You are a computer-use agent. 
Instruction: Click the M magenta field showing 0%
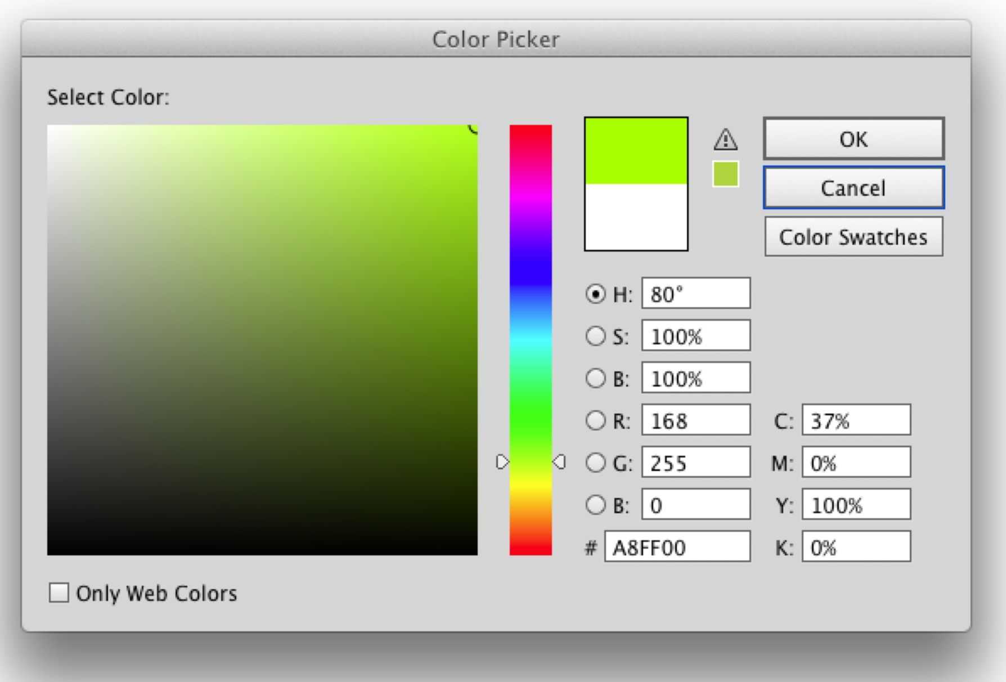coord(856,462)
